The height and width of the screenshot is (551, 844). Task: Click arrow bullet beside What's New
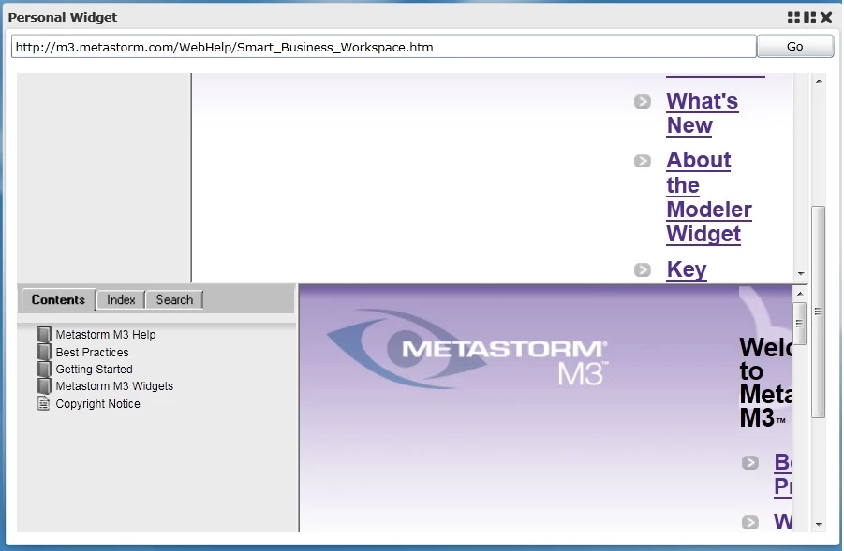[x=643, y=102]
